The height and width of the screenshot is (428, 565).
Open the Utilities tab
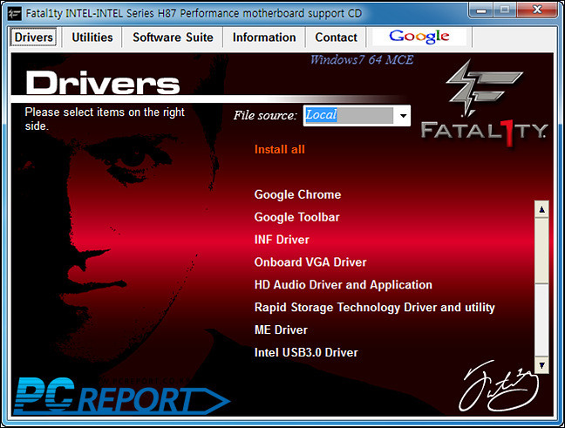point(92,37)
